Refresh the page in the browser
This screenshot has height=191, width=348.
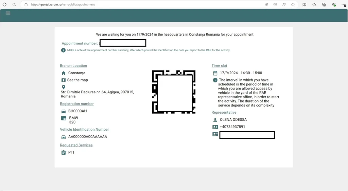(4, 4)
